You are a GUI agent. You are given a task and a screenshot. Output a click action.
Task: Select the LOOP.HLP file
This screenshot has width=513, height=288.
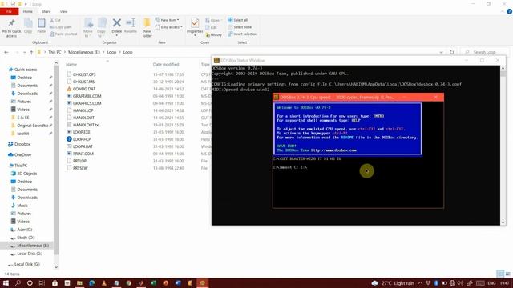(82, 139)
